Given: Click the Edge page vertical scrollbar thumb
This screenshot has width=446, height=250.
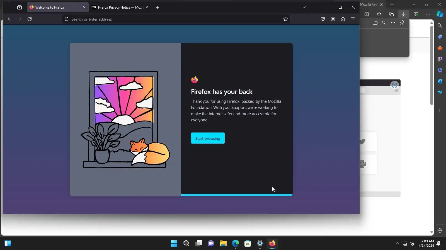Looking at the screenshot, I should click(432, 65).
